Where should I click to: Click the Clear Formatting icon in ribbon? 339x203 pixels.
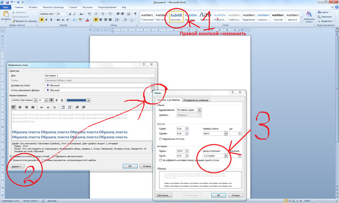click(89, 14)
